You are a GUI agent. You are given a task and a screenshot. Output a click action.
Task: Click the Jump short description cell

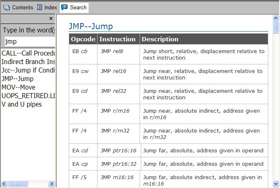click(204, 54)
